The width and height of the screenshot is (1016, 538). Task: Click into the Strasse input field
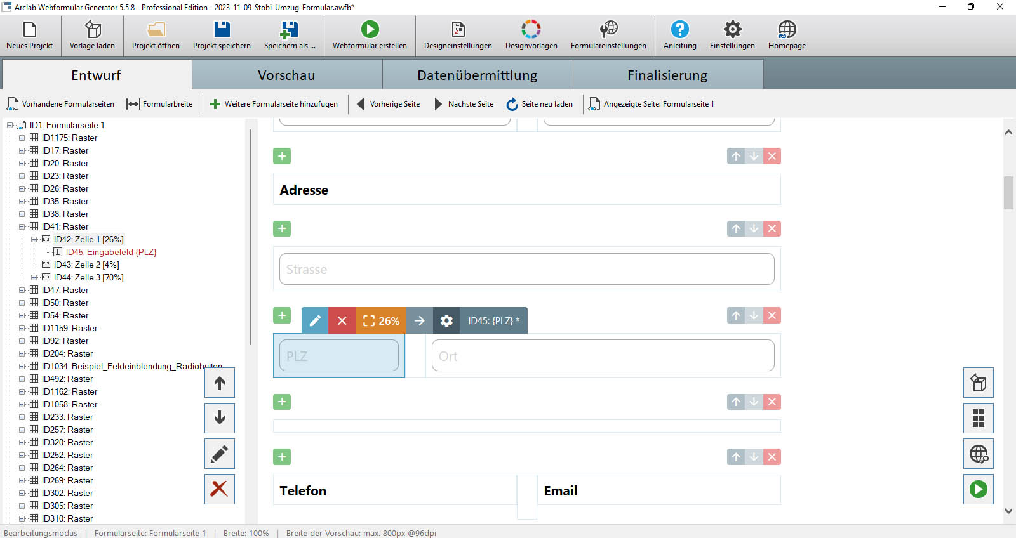point(526,270)
